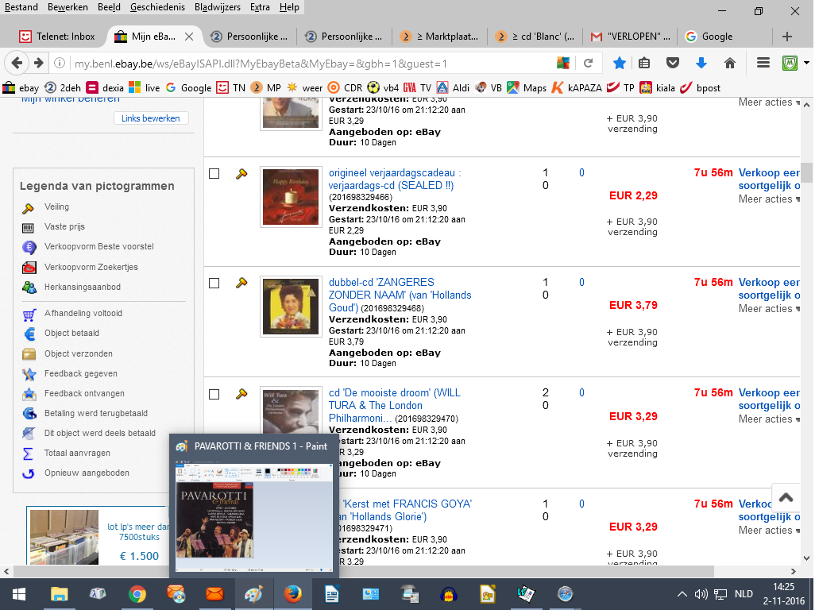Click the Happy Birthday cd thumbnail

point(291,197)
